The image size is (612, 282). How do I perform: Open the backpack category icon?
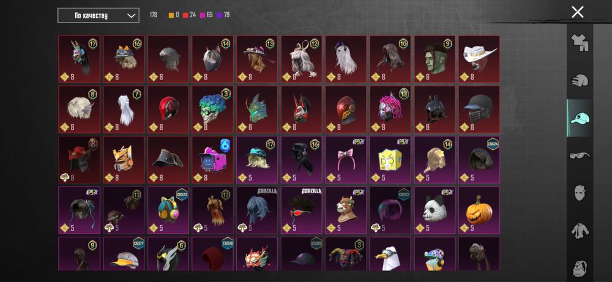tap(580, 268)
